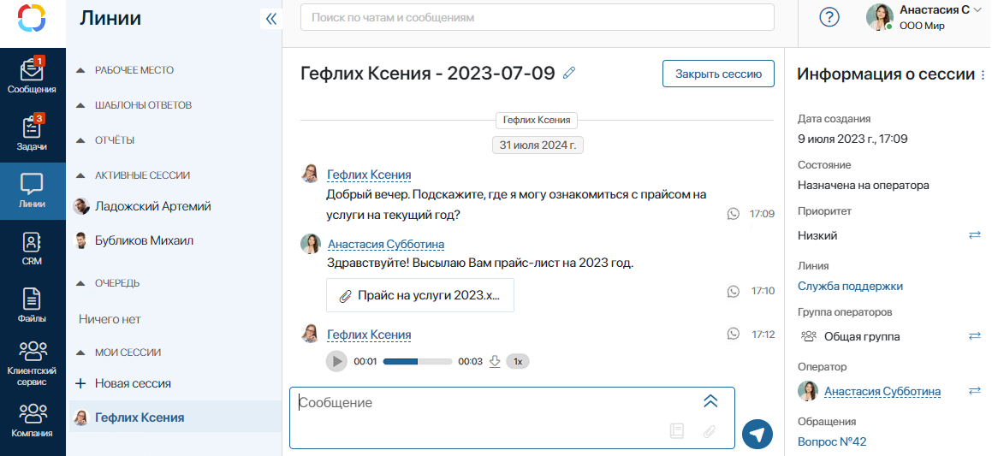This screenshot has width=992, height=456.
Task: Collapse ШАБЛОНЫ ОТВЕТОВ section
Action: 80,105
